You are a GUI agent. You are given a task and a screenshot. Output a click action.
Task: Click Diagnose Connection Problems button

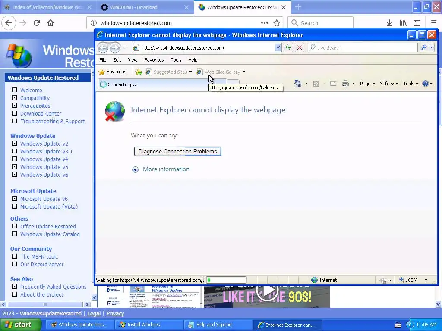[177, 151]
